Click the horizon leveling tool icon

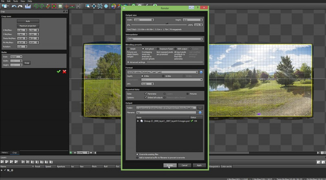(x=72, y=6)
